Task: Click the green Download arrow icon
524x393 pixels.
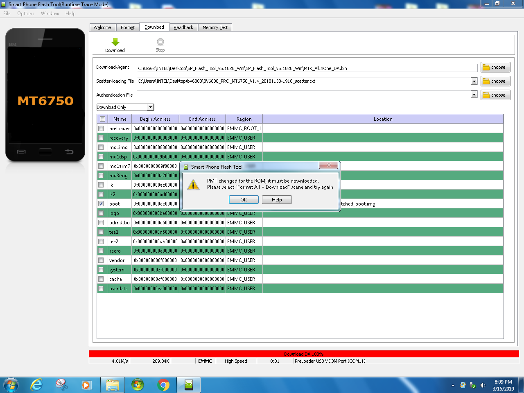Action: (x=115, y=42)
